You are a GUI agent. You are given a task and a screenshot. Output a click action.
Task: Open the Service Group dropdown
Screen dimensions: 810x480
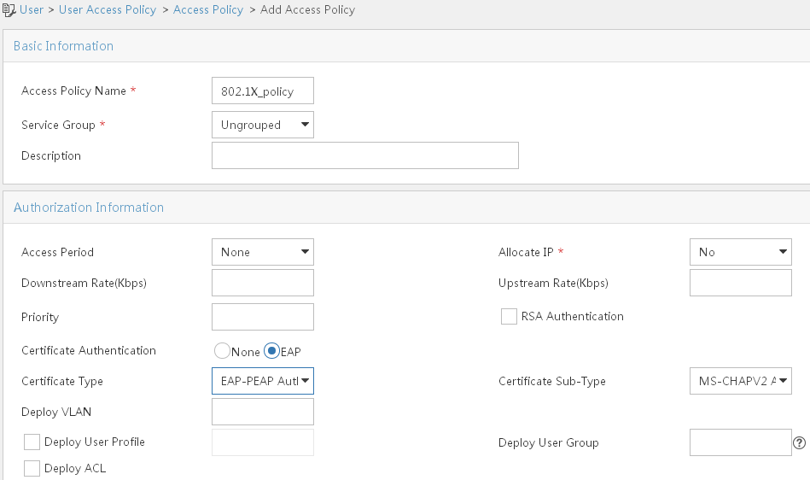[x=263, y=125]
